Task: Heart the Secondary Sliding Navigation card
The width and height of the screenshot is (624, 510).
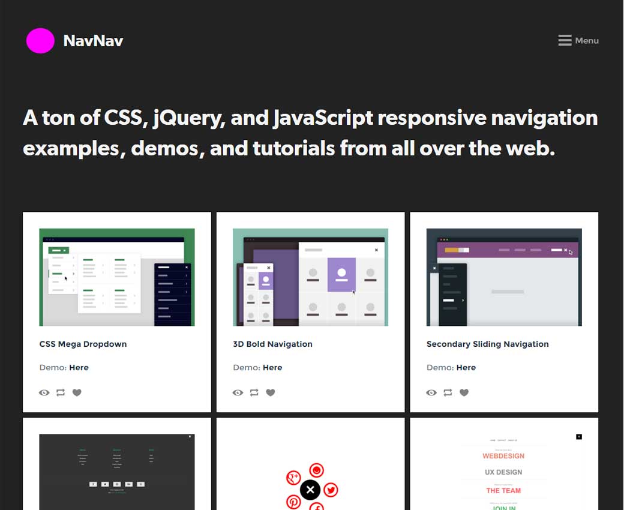Action: [x=464, y=392]
